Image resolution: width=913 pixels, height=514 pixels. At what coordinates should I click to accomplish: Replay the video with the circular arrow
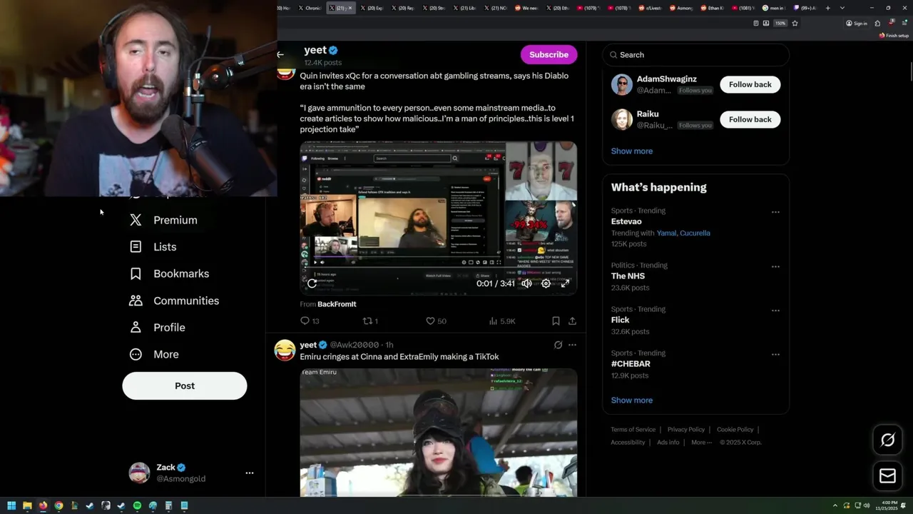click(x=312, y=283)
